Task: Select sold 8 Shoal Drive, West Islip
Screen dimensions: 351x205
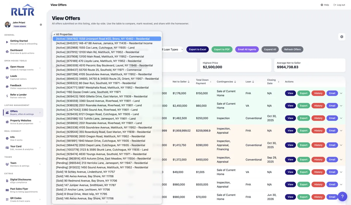Action: click(x=107, y=194)
